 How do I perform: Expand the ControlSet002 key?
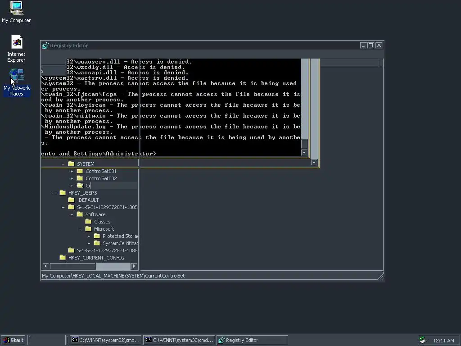point(72,178)
